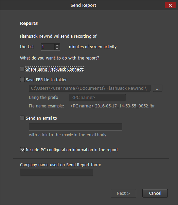This screenshot has height=205, width=178.
Task: Focus the Using the prefix text box
Action: click(97, 98)
